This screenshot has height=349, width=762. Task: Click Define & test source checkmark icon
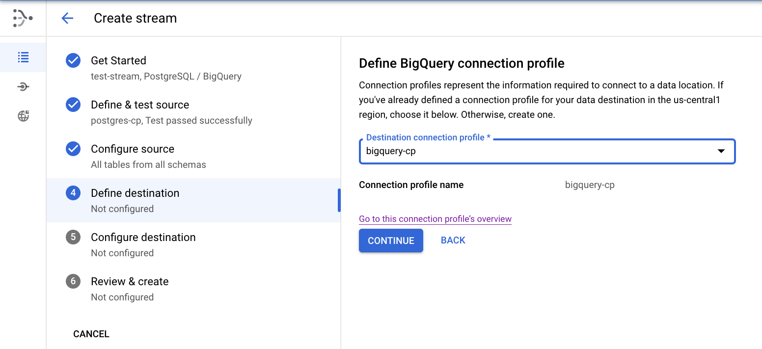(x=73, y=105)
